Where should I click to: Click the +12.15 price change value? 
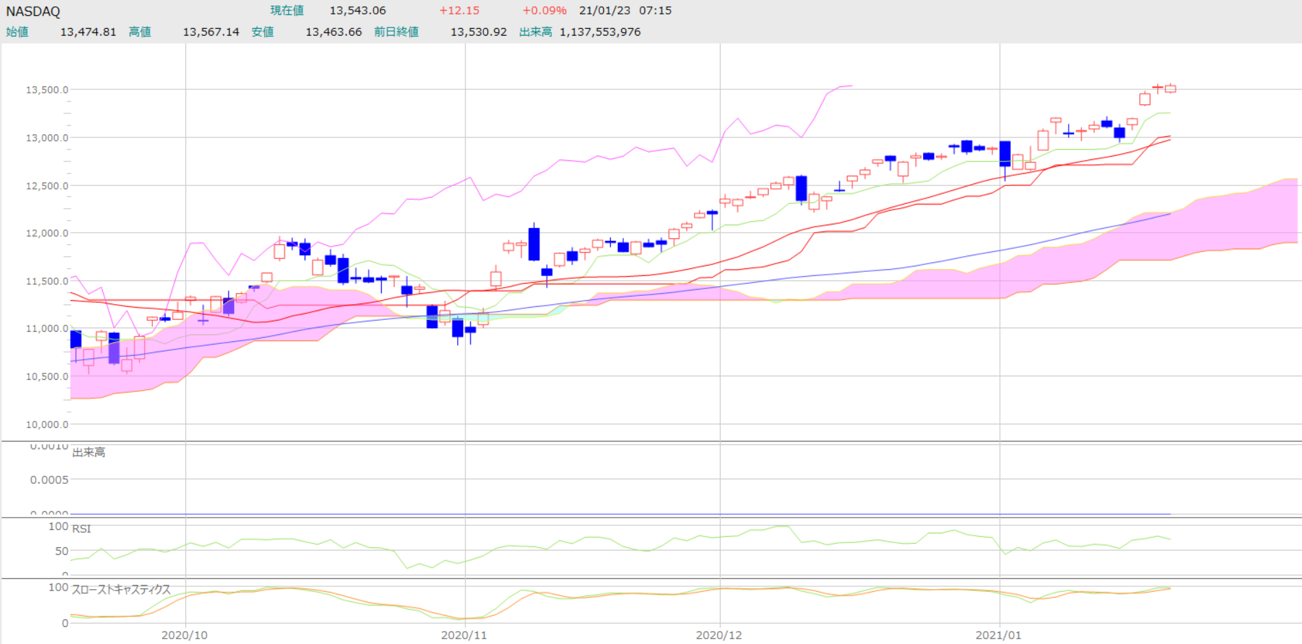(x=459, y=11)
